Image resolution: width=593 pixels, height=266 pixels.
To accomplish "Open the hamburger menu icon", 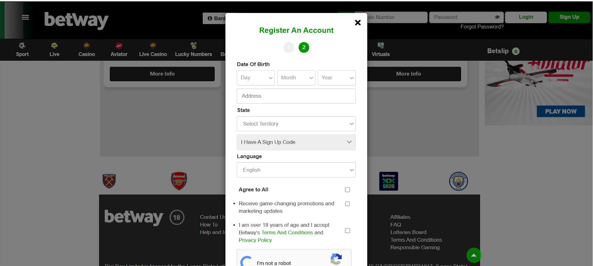I will pos(25,17).
